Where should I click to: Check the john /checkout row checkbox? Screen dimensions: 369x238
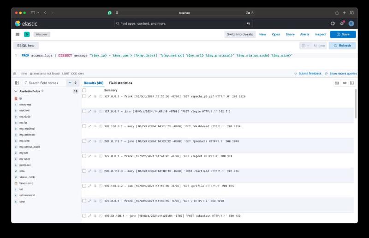coord(84,216)
